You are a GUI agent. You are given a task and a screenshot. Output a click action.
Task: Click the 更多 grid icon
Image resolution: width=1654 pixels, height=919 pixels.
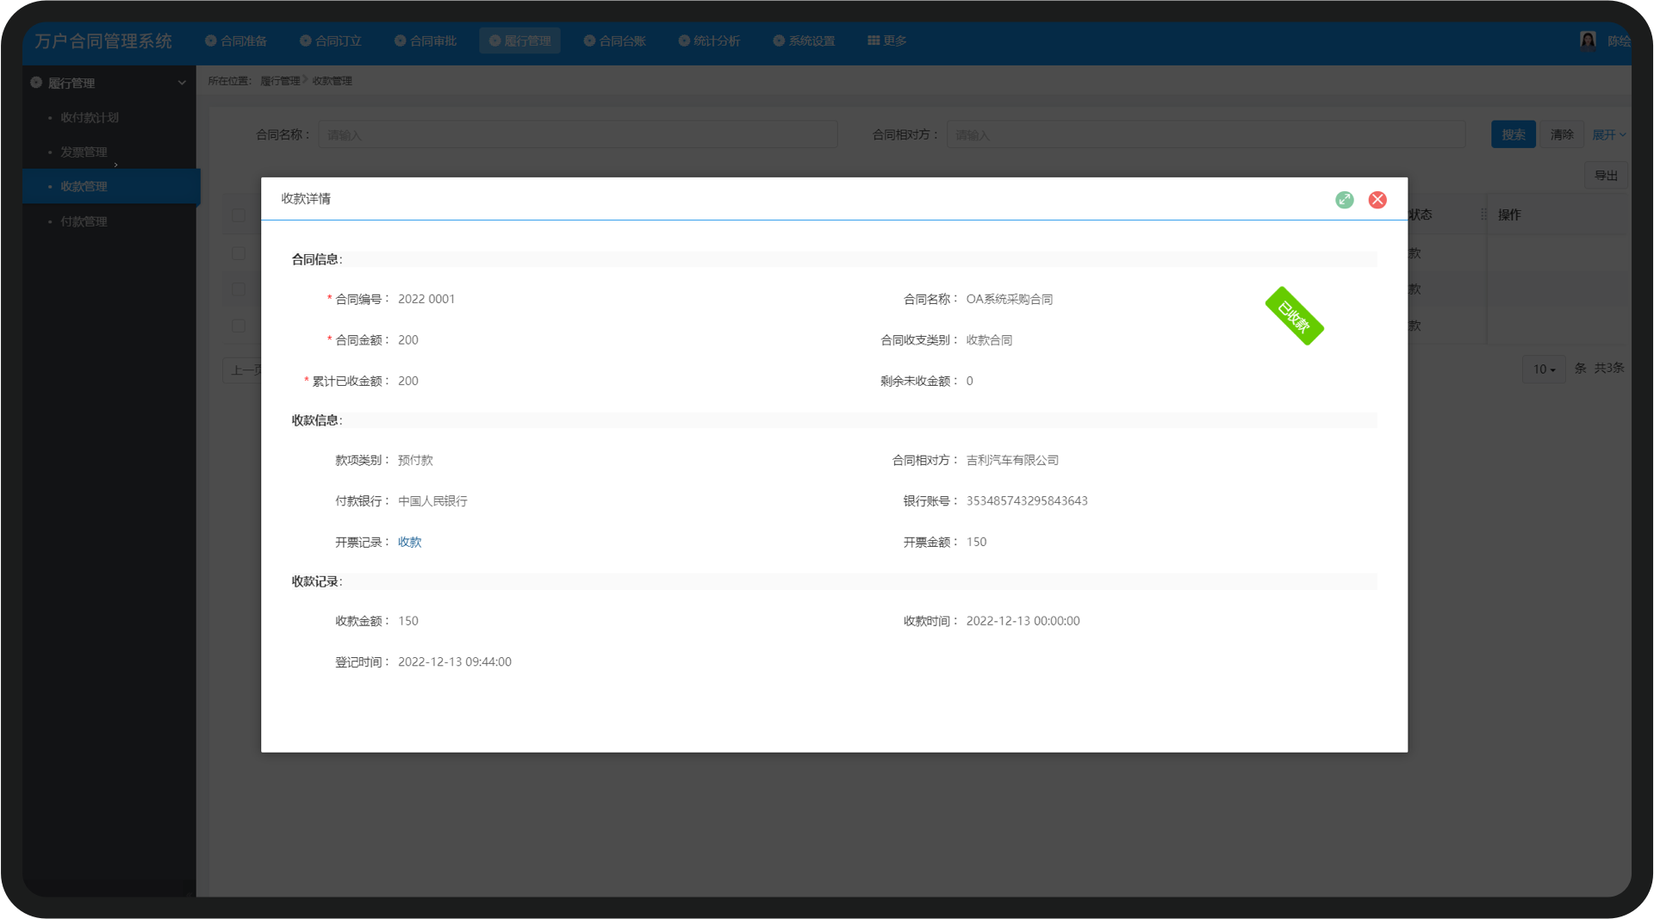[x=873, y=40]
